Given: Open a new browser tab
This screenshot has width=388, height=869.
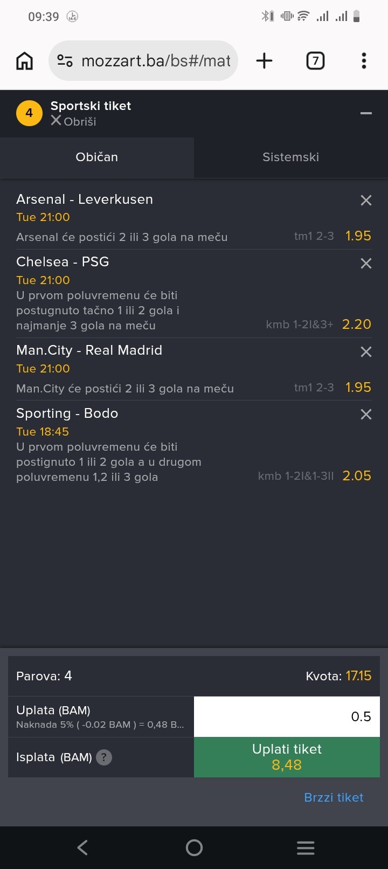Looking at the screenshot, I should point(264,61).
